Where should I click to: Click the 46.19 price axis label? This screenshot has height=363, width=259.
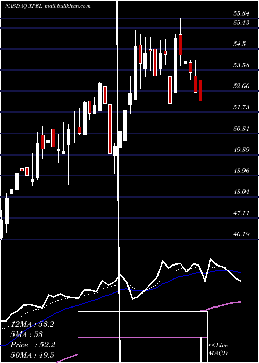click(x=241, y=234)
